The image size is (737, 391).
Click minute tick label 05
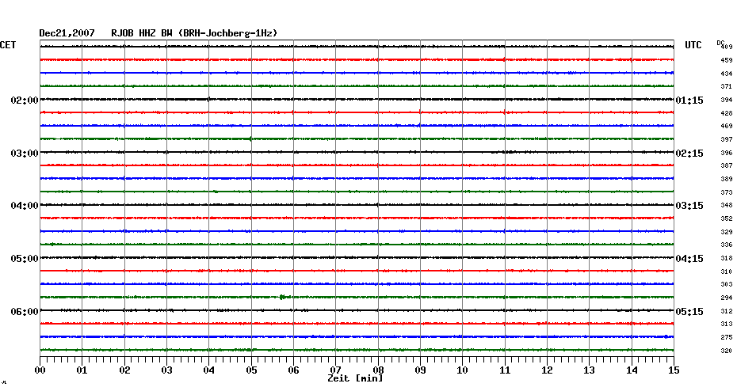pos(251,370)
